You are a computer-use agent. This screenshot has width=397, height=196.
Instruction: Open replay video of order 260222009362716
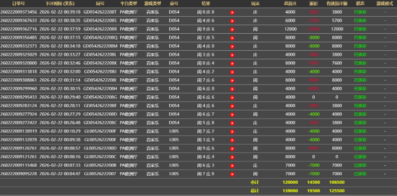coord(232,29)
